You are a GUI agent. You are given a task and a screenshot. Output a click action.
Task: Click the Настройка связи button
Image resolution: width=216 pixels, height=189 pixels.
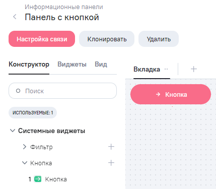coord(42,39)
